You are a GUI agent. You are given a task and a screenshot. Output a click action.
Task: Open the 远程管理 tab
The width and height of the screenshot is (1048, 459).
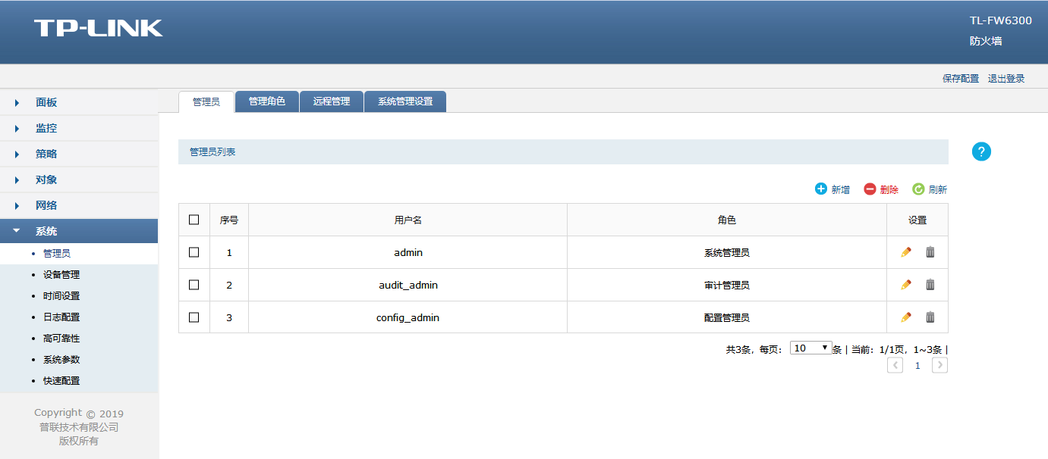(332, 101)
